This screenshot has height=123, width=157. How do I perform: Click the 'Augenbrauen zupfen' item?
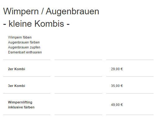click(x=24, y=47)
